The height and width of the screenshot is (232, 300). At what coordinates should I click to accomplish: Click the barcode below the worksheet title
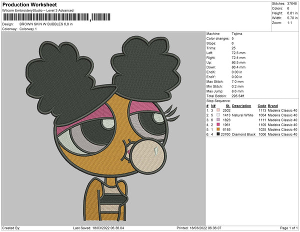[56, 17]
